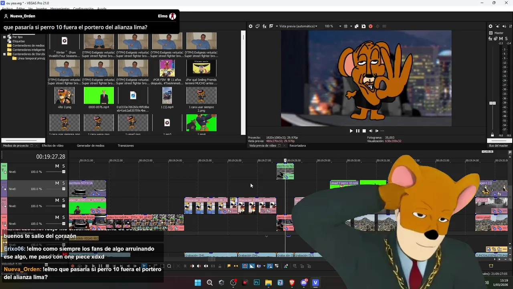This screenshot has height=289, width=513.
Task: Switch to the Generador de medios tab
Action: tap(91, 146)
